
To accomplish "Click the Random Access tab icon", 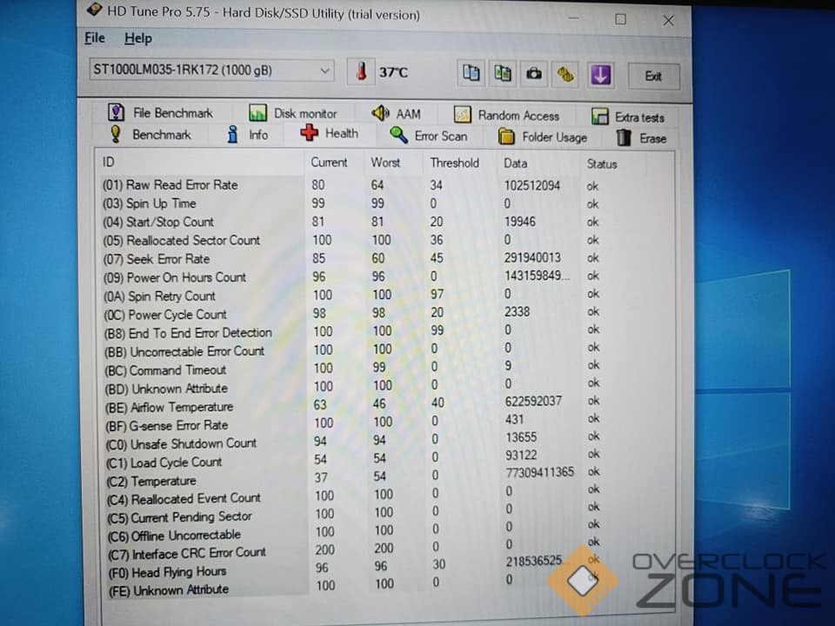I will [x=462, y=115].
